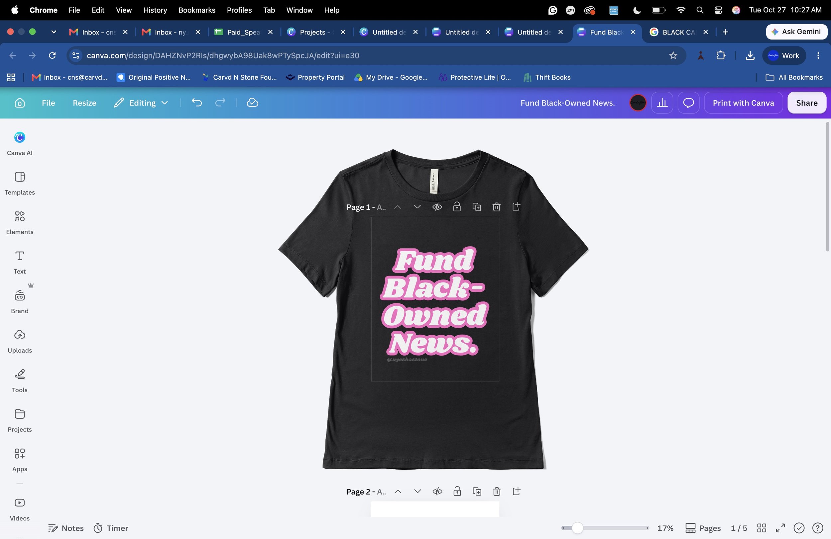The image size is (831, 539).
Task: Delete Page 1 with trash icon
Action: pos(497,207)
